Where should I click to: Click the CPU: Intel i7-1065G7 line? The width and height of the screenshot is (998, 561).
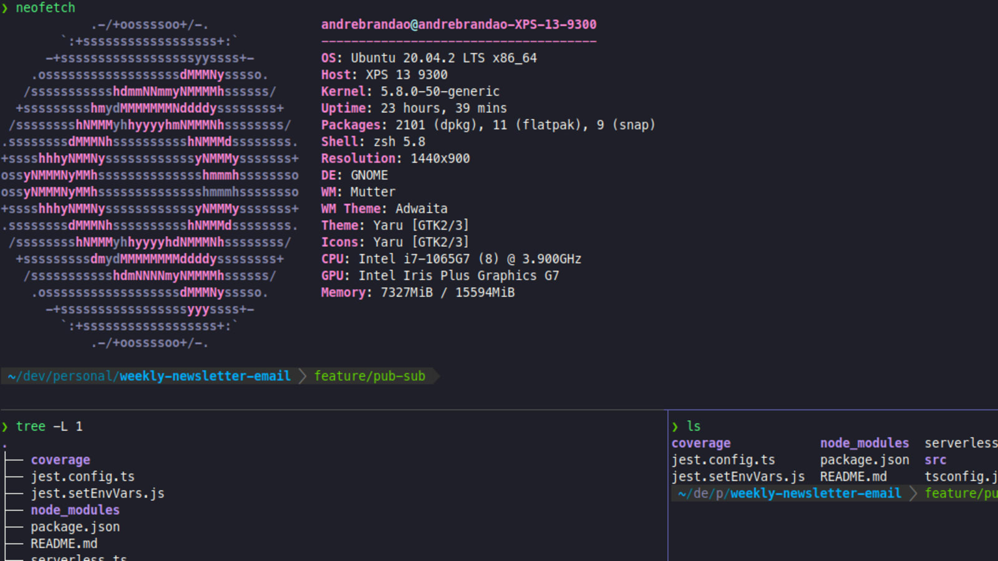coord(451,259)
